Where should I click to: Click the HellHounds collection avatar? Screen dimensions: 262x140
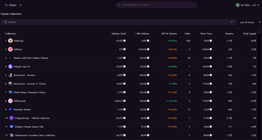coord(10,101)
